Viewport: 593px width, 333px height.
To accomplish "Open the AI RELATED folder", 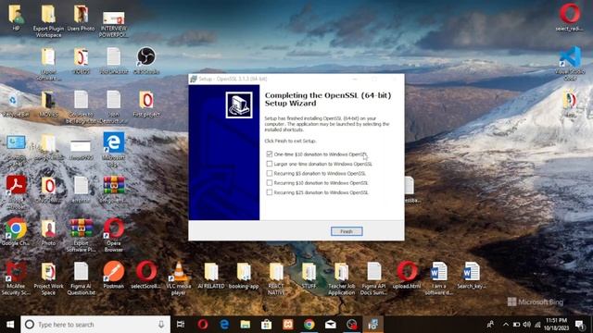I will pyautogui.click(x=211, y=276).
